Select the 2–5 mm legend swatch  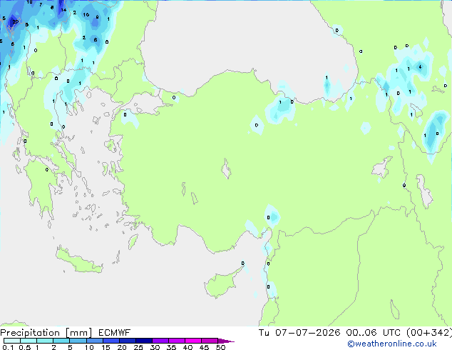pos(61,341)
